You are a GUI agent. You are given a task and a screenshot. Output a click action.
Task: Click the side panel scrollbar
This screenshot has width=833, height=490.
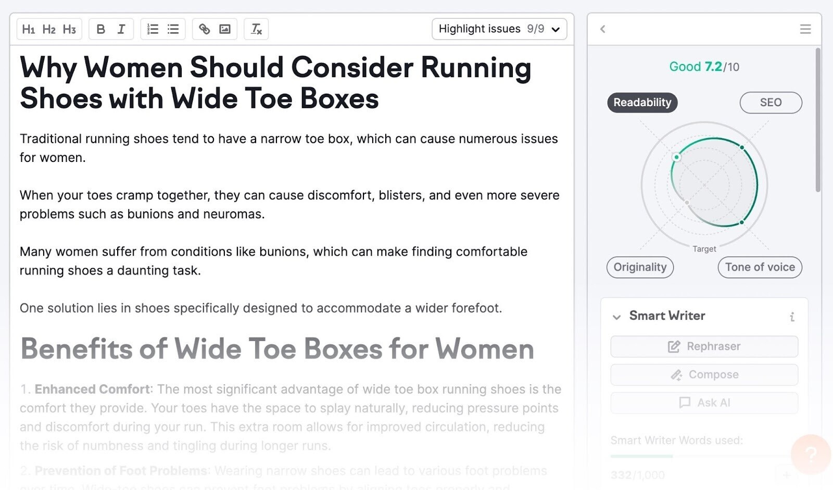click(x=818, y=120)
